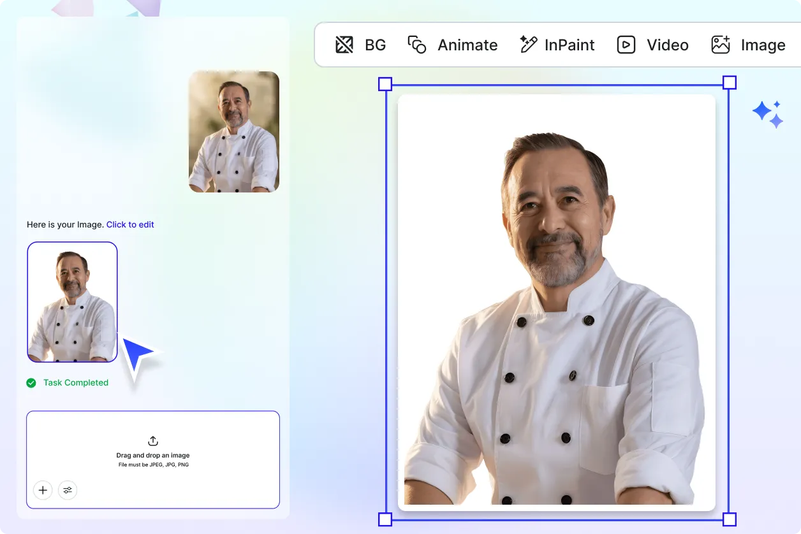The height and width of the screenshot is (534, 801).
Task: Click 'File must be JPEG, JPG, PNG' note
Action: coord(153,465)
